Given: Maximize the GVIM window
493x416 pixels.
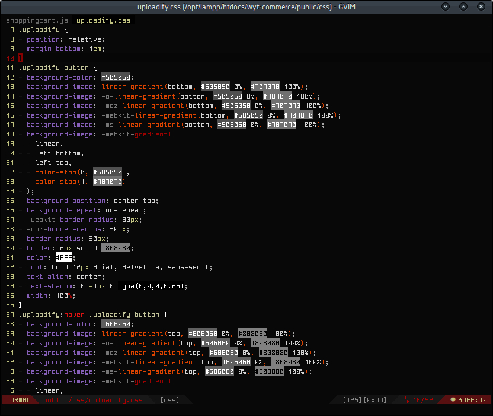Looking at the screenshot, I should point(463,7).
